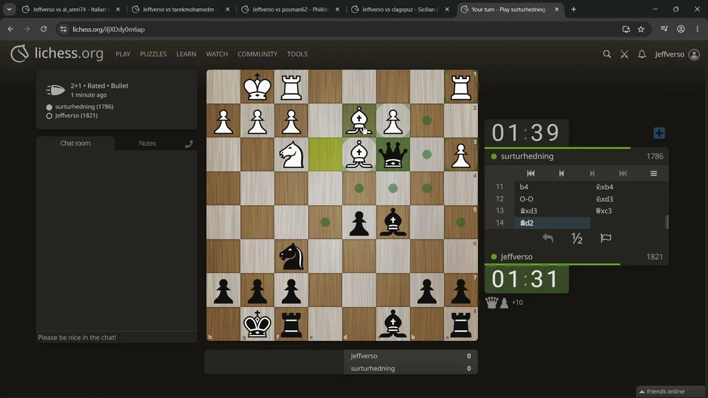708x398 pixels.
Task: Give opponent more time with plus icon
Action: [x=659, y=133]
